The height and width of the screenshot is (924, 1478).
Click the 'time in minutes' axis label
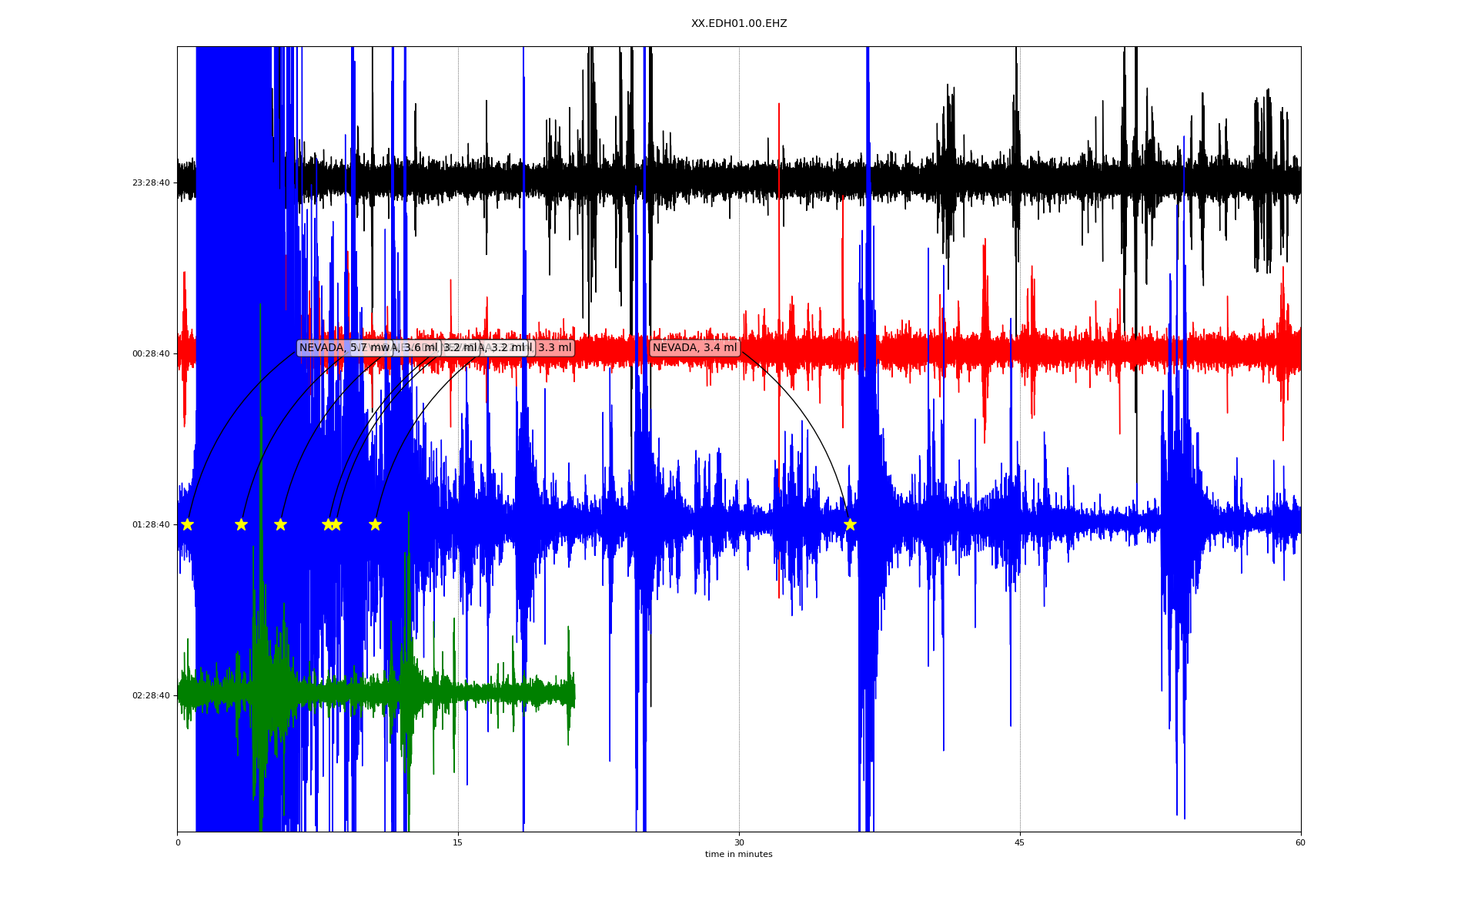(x=739, y=855)
